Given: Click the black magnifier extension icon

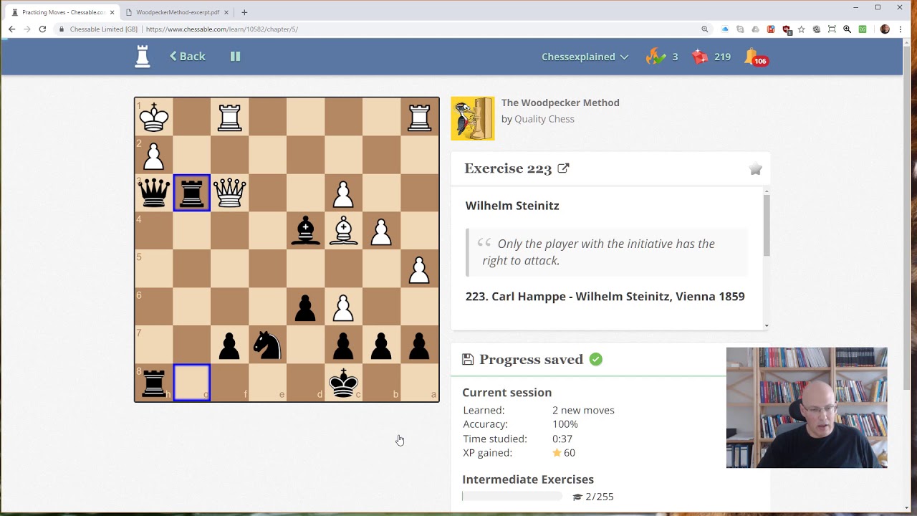Looking at the screenshot, I should (x=847, y=29).
